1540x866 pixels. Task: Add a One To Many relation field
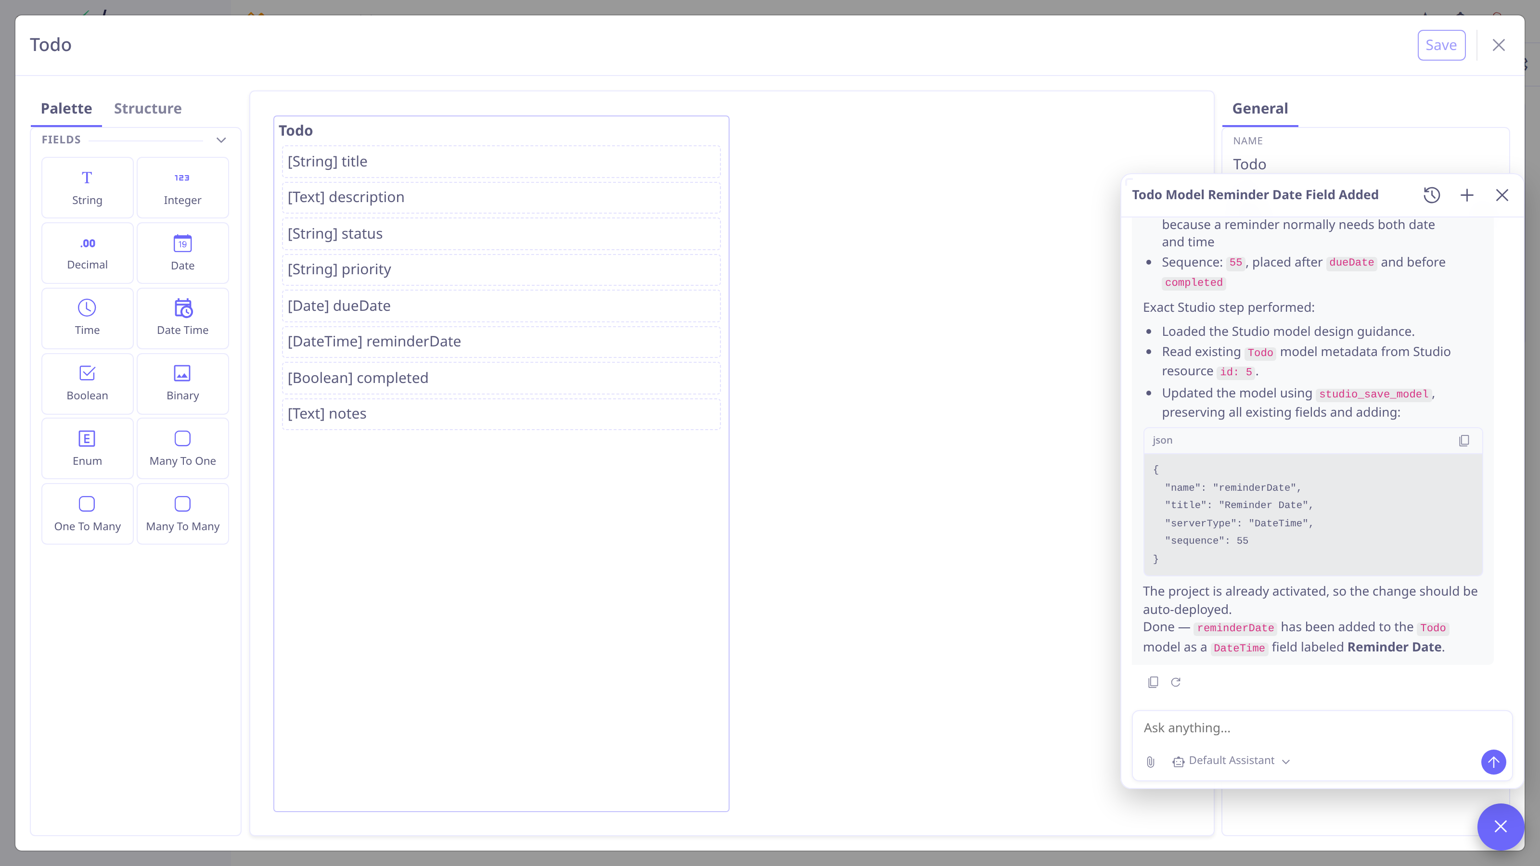[x=87, y=513]
